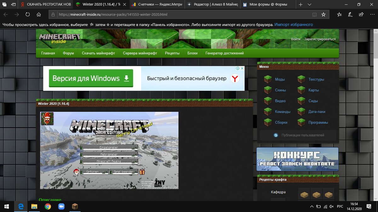The image size is (378, 212).
Task: Switch to Редактор Алмаз В Майнкрафт tab
Action: click(x=213, y=4)
